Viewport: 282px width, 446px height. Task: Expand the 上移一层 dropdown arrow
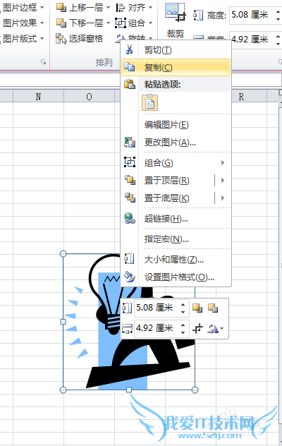pyautogui.click(x=108, y=7)
